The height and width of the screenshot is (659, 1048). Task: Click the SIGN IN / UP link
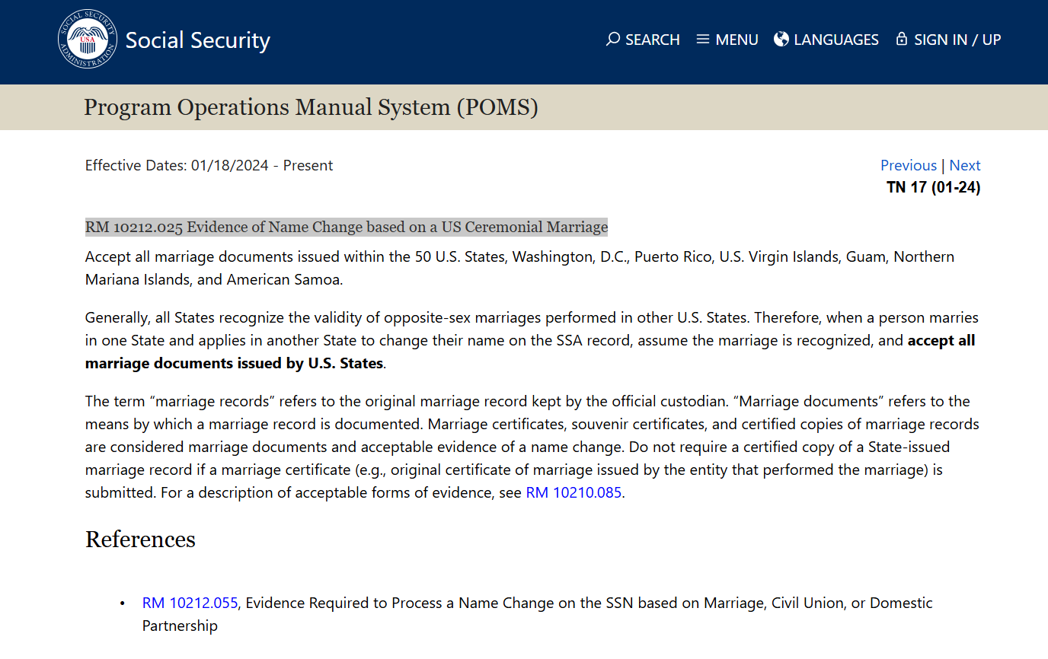957,40
